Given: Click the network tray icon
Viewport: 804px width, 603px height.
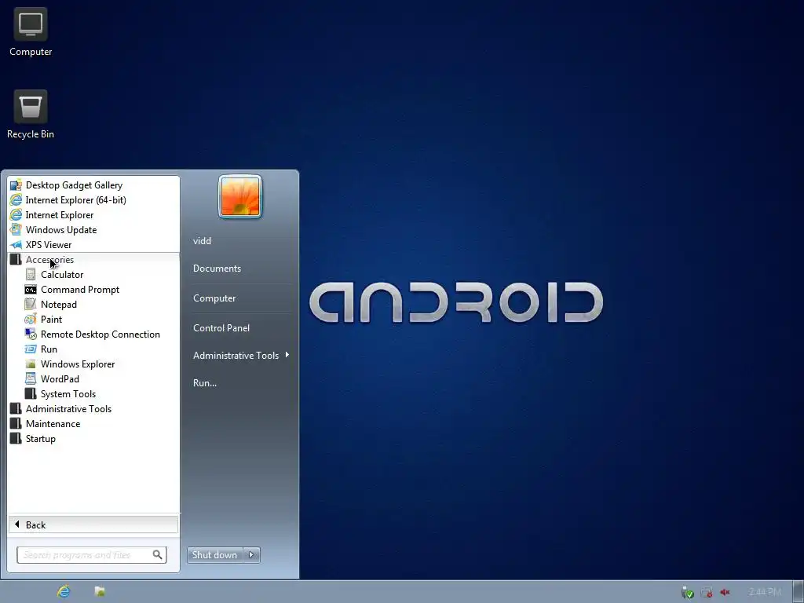Looking at the screenshot, I should 707,592.
